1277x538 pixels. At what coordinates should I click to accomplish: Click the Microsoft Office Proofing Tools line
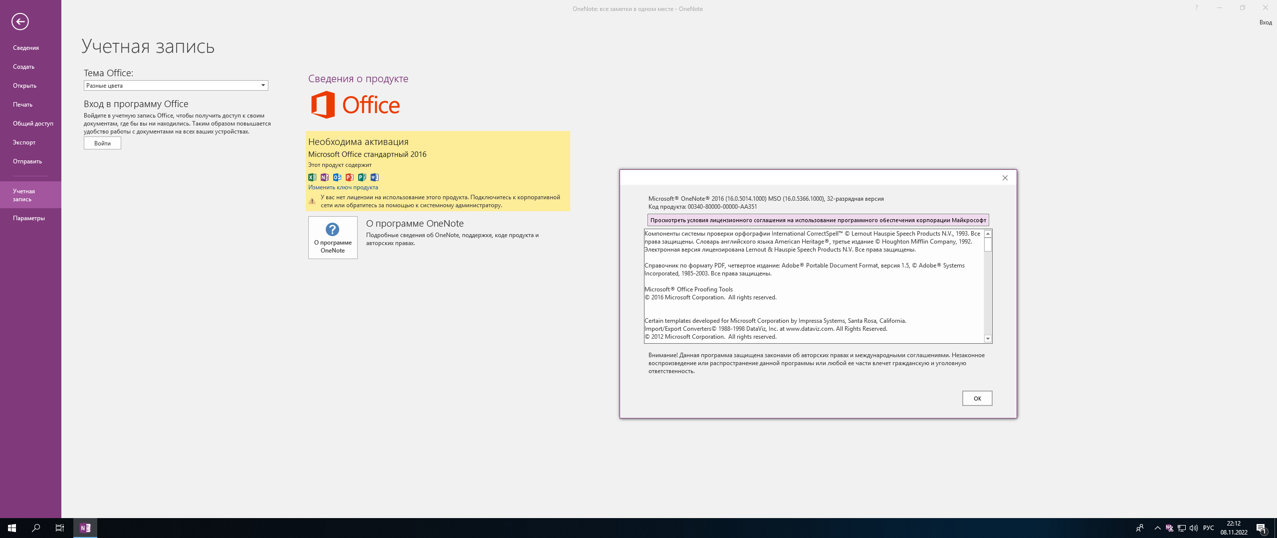(x=688, y=289)
